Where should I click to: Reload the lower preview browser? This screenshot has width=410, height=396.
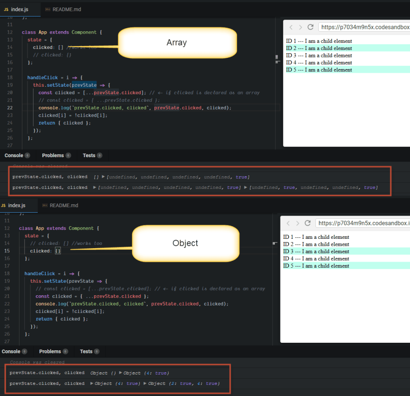(307, 223)
